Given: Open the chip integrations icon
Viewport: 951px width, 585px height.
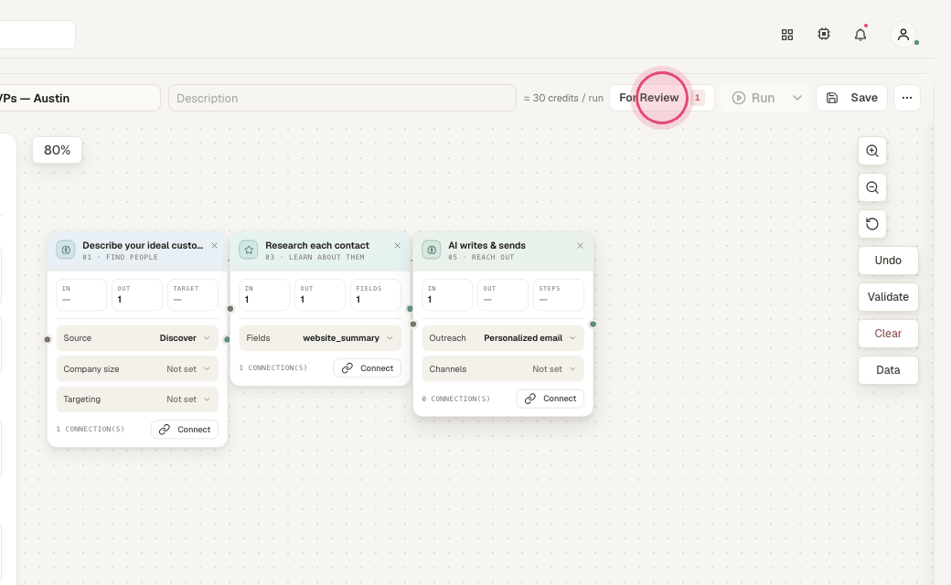Looking at the screenshot, I should tap(824, 35).
